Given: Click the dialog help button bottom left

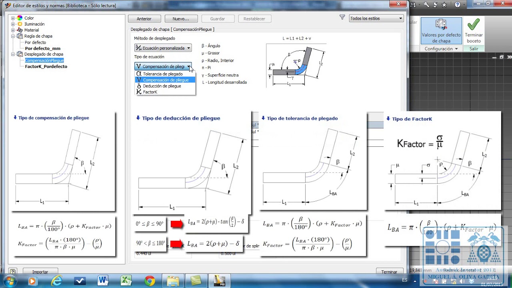Looking at the screenshot, I should point(13,272).
